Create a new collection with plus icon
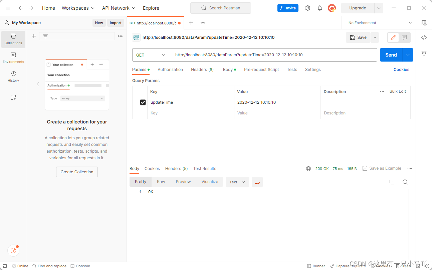This screenshot has width=432, height=270. pos(34,36)
